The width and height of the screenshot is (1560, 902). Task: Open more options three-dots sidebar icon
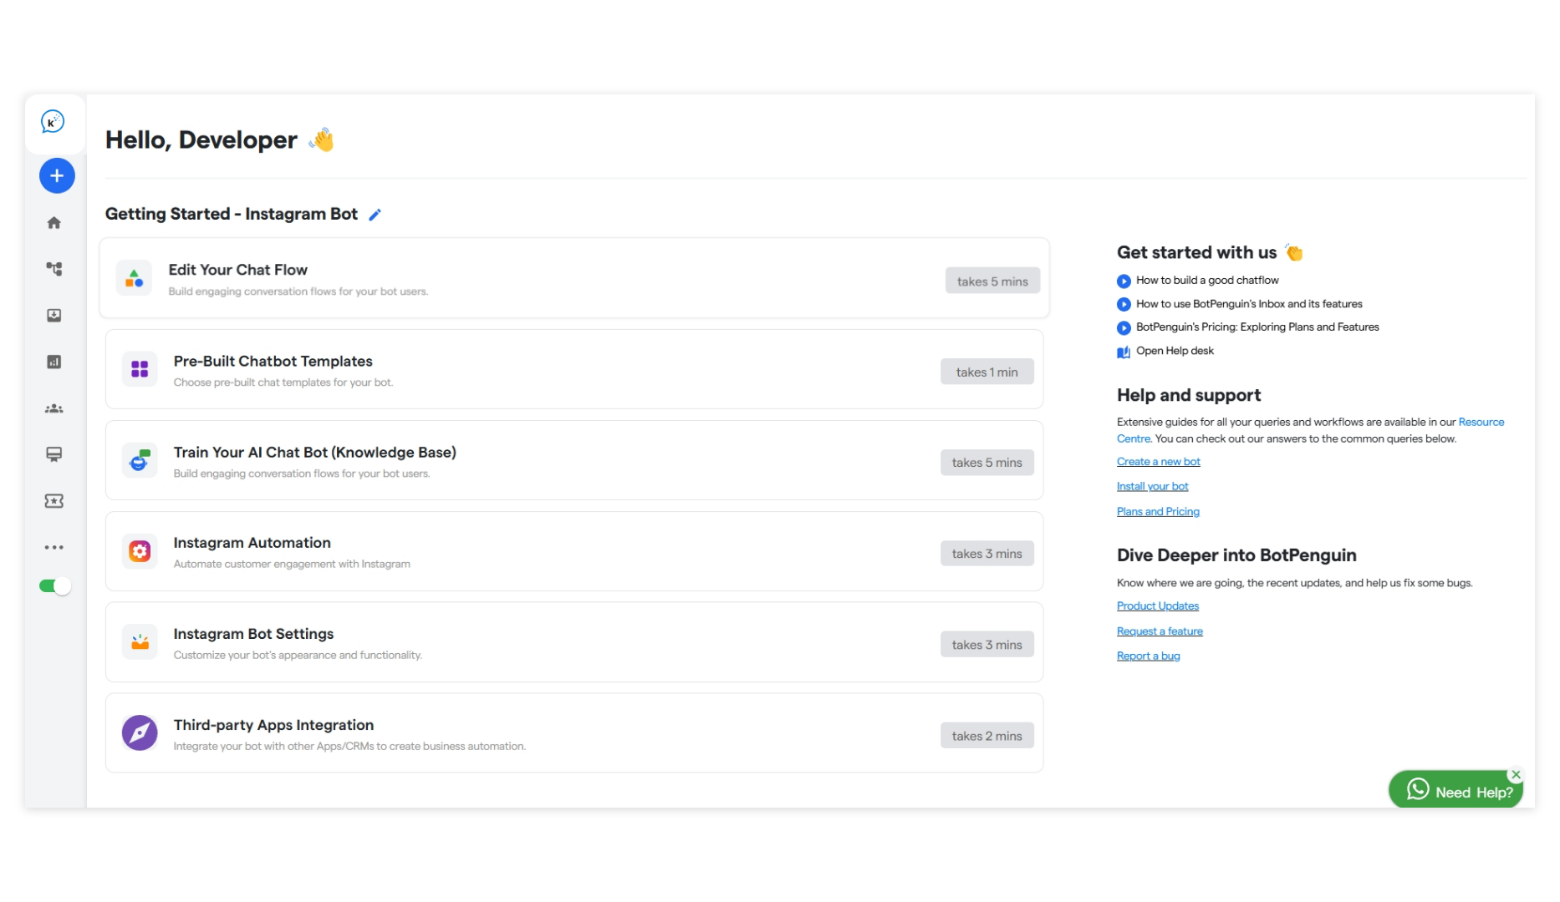pyautogui.click(x=54, y=547)
